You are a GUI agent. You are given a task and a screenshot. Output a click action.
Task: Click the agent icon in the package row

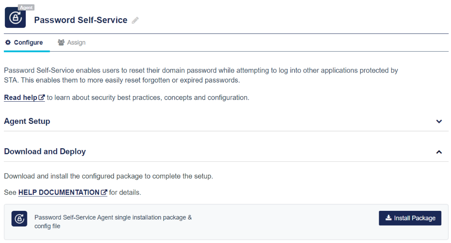coord(19,219)
